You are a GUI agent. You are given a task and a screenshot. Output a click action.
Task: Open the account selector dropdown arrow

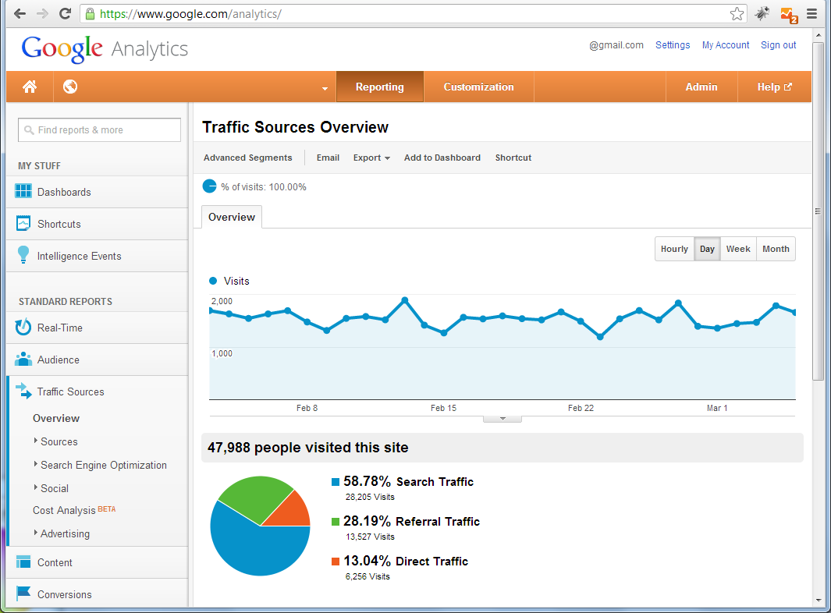[325, 88]
